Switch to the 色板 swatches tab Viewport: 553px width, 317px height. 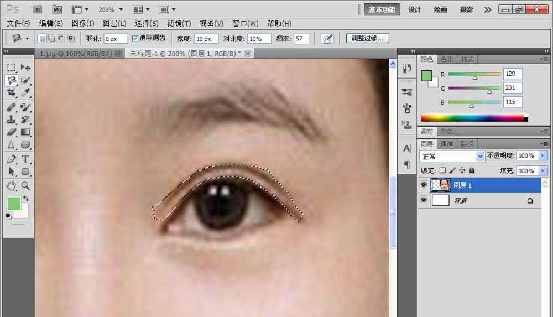[x=446, y=59]
